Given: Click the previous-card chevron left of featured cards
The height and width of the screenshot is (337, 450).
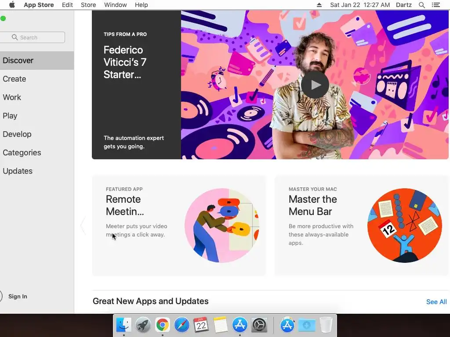Looking at the screenshot, I should tap(83, 226).
